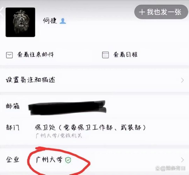Expand chevron on 设置备注和描述 row
This screenshot has height=175, width=189.
[182, 80]
